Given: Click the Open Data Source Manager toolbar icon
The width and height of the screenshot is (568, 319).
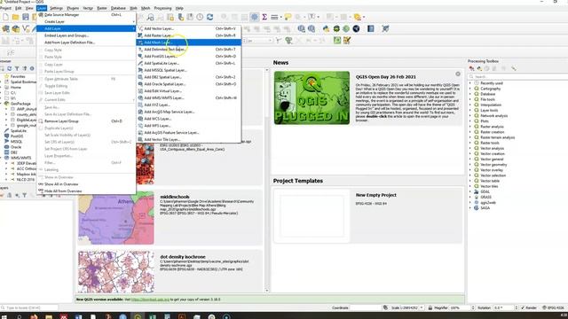Looking at the screenshot, I should point(5,28).
